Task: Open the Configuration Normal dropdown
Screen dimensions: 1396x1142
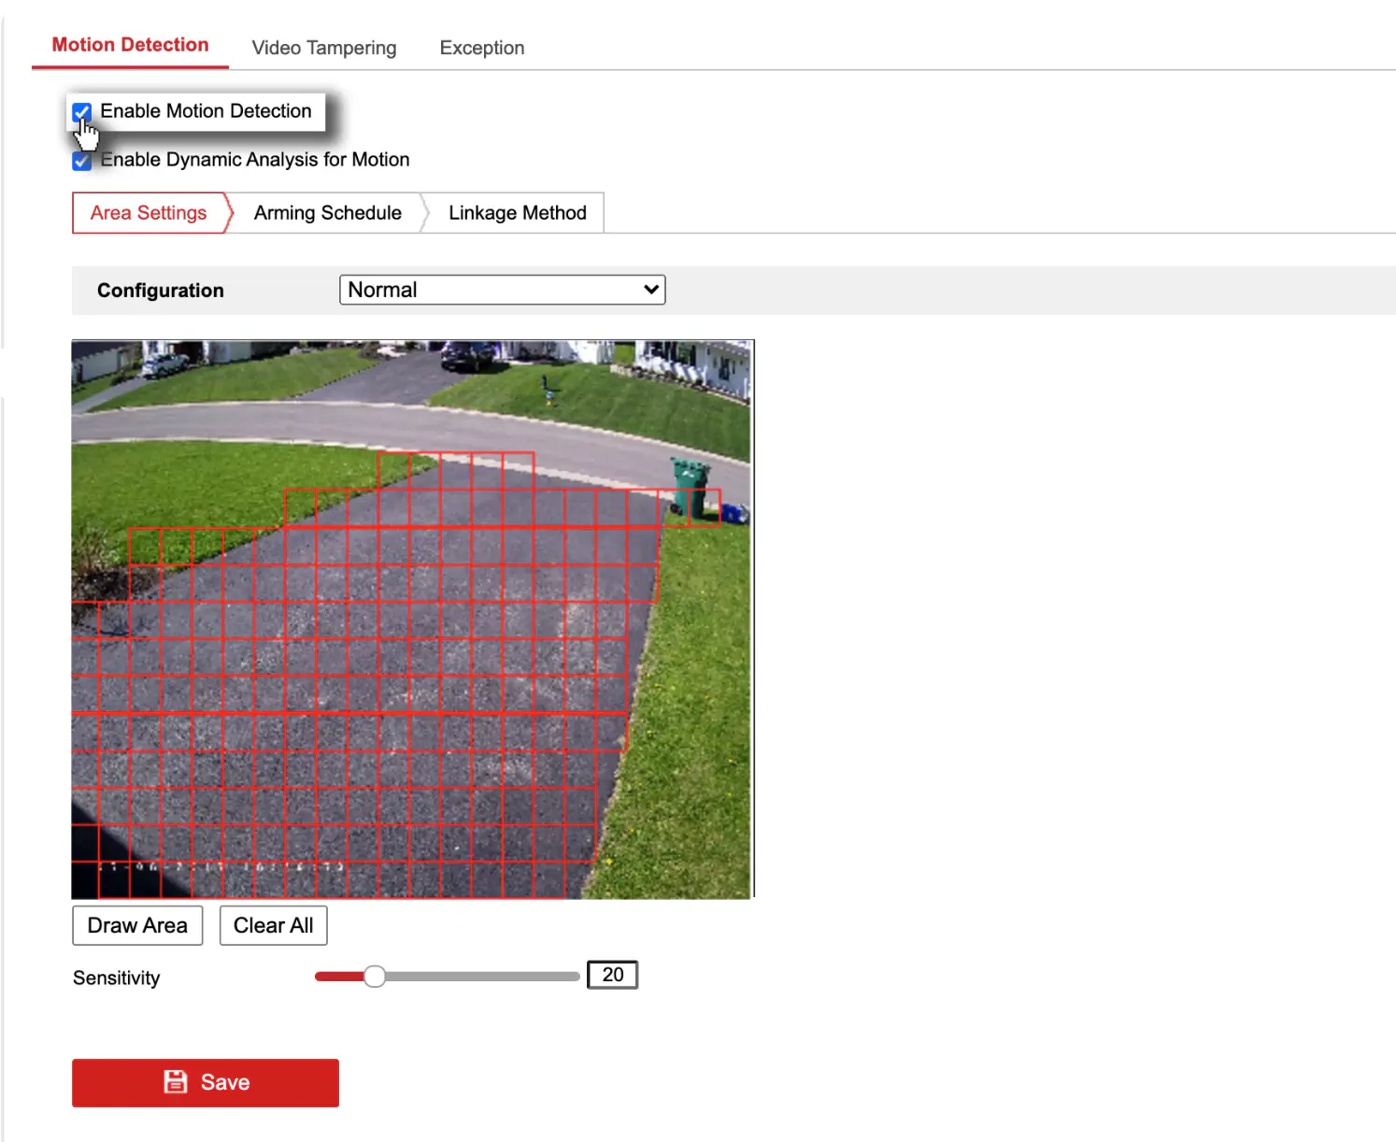Action: coord(502,290)
